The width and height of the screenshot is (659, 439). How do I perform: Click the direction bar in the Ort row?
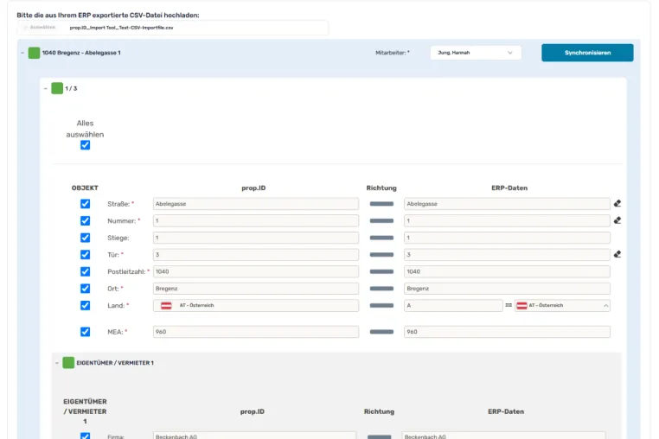[381, 289]
